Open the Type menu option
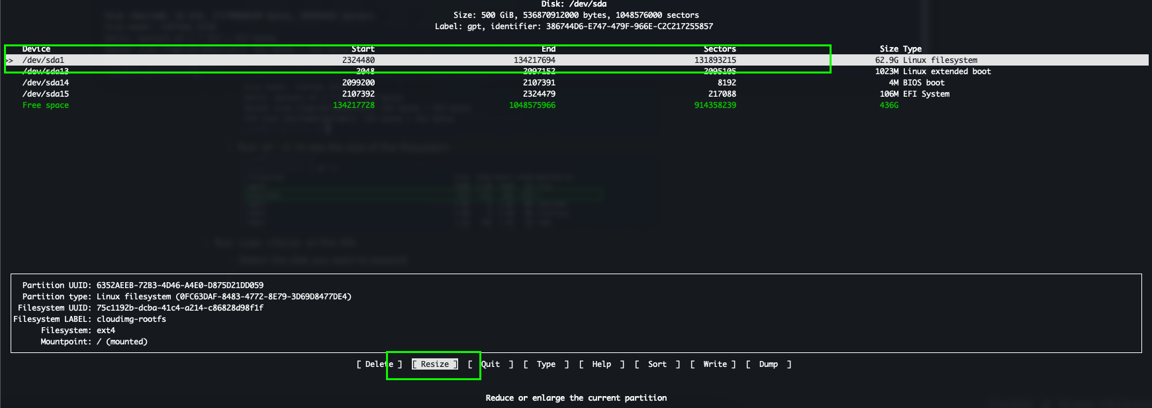Screen dimensions: 1152x408 tap(546, 364)
